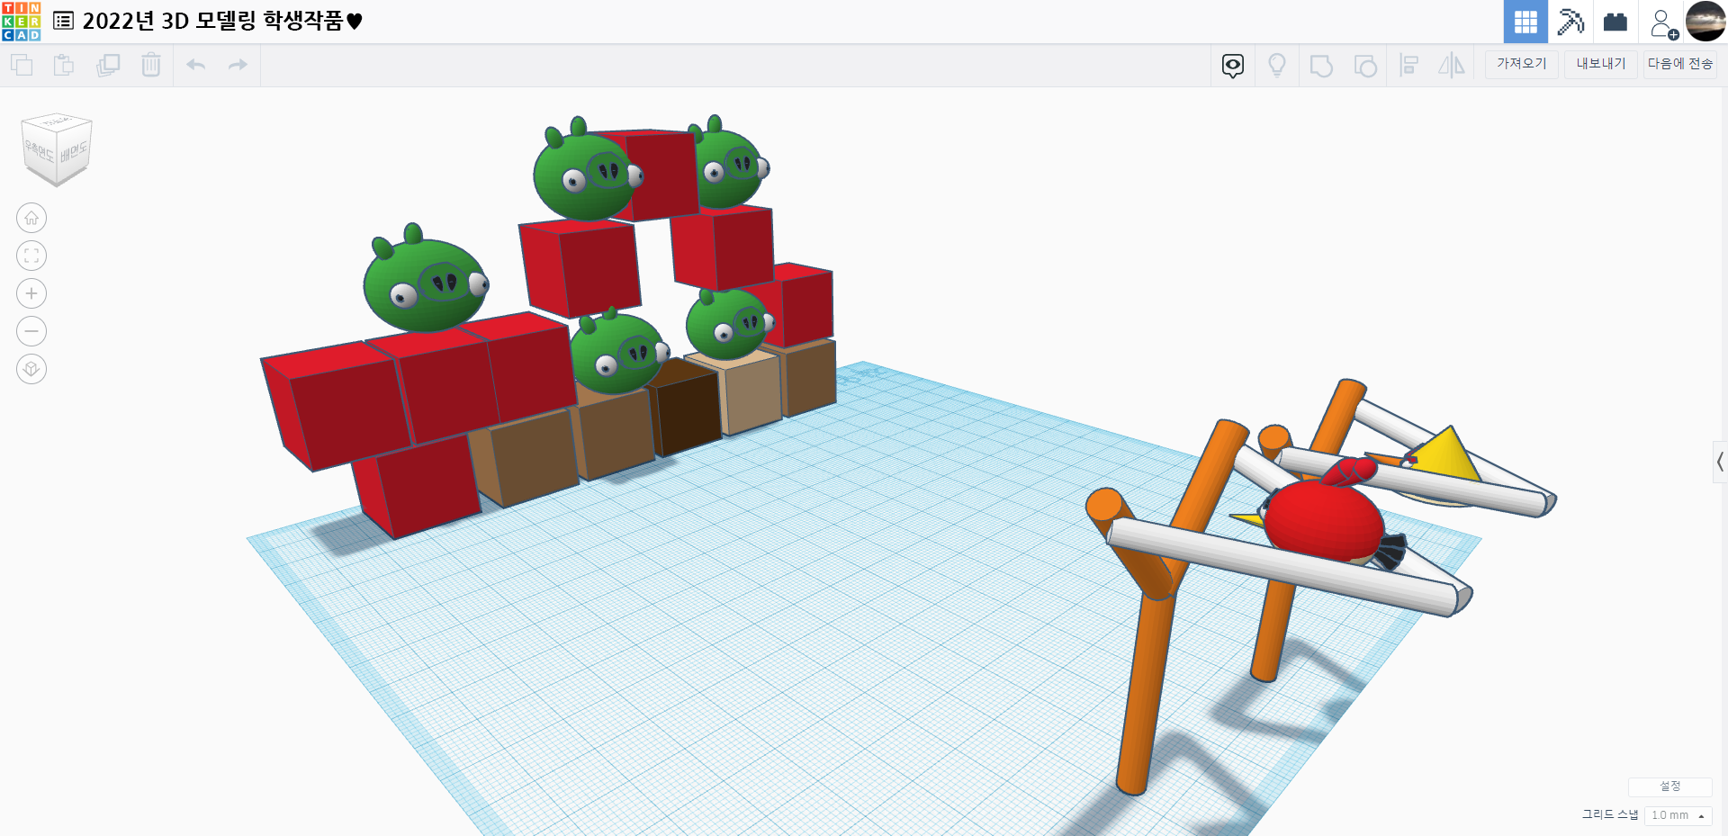Click the Align tool icon
1728x836 pixels.
pyautogui.click(x=1409, y=65)
